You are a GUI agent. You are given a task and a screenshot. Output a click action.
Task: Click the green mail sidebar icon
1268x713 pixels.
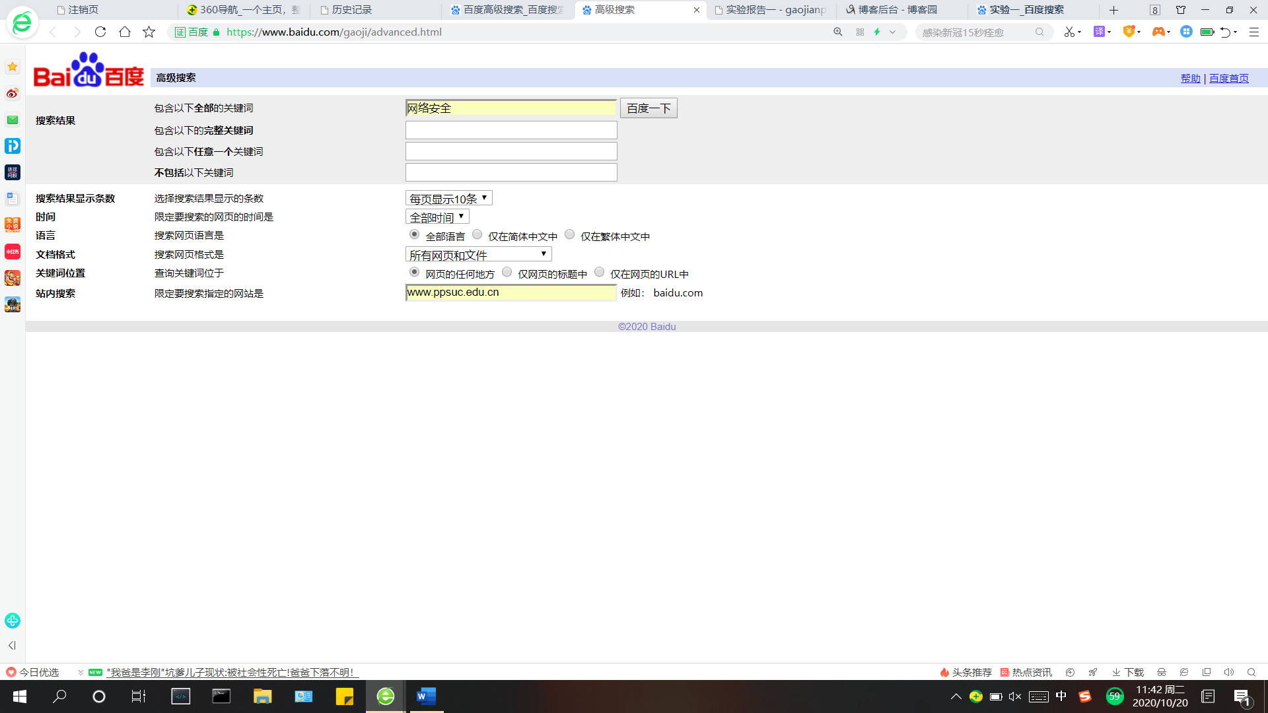tap(13, 119)
